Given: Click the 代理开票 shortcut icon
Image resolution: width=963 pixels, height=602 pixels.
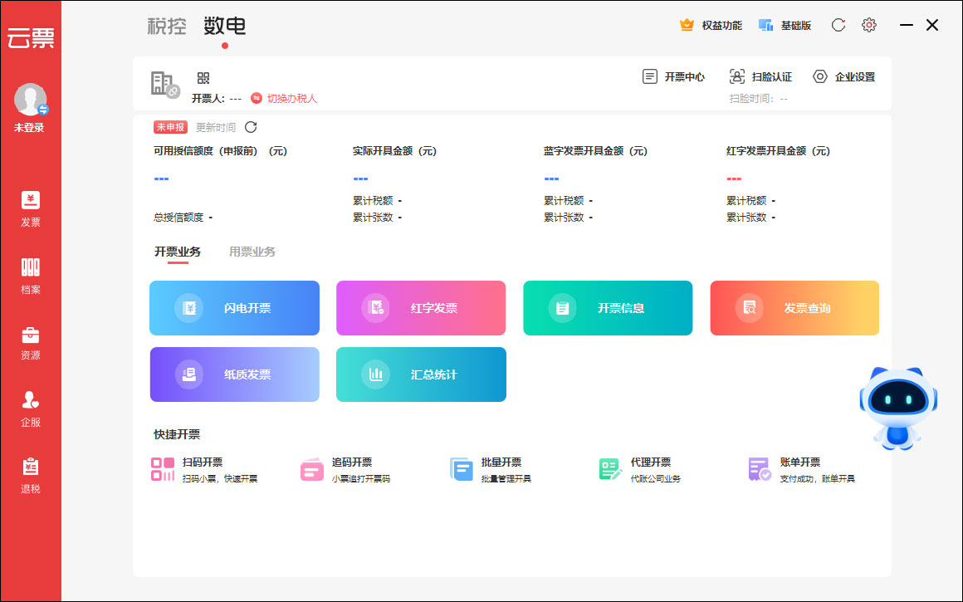Looking at the screenshot, I should (610, 469).
